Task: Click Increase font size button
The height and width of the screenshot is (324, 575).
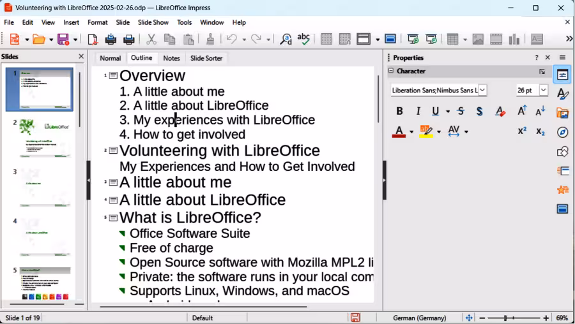Action: click(x=522, y=110)
